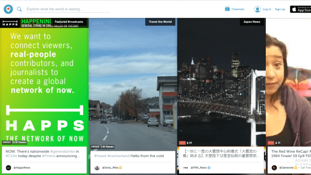Image resolution: width=311 pixels, height=175 pixels.
Task: Click the search input field
Action: click(68, 9)
